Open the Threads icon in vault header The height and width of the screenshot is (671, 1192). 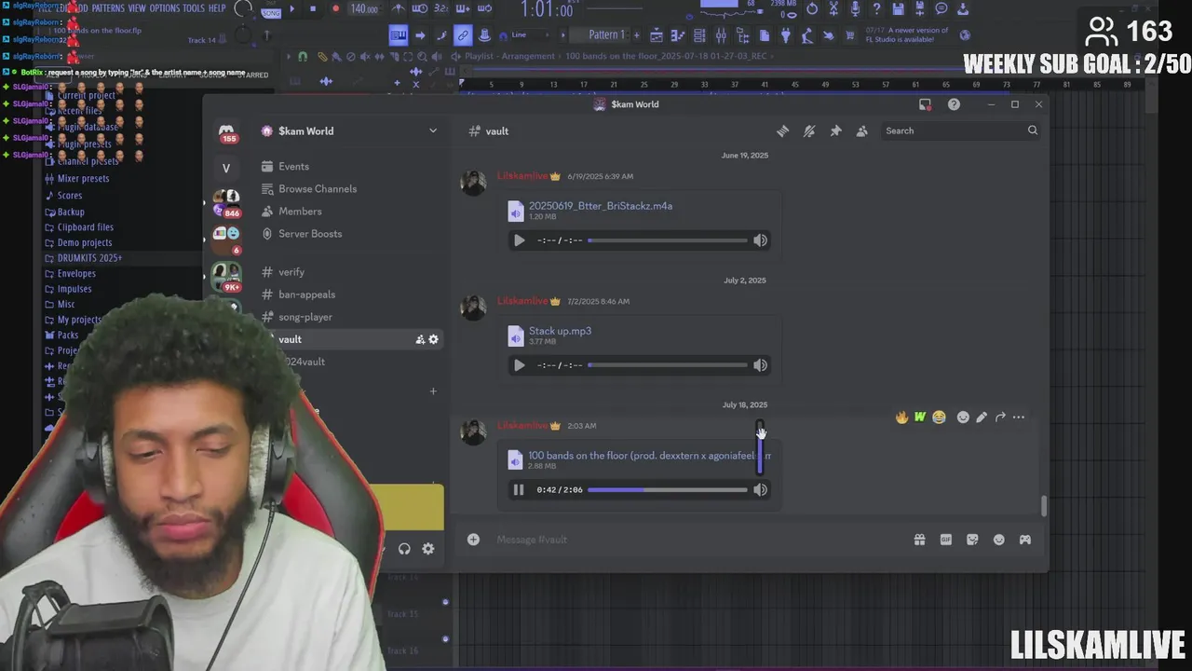pyautogui.click(x=783, y=131)
